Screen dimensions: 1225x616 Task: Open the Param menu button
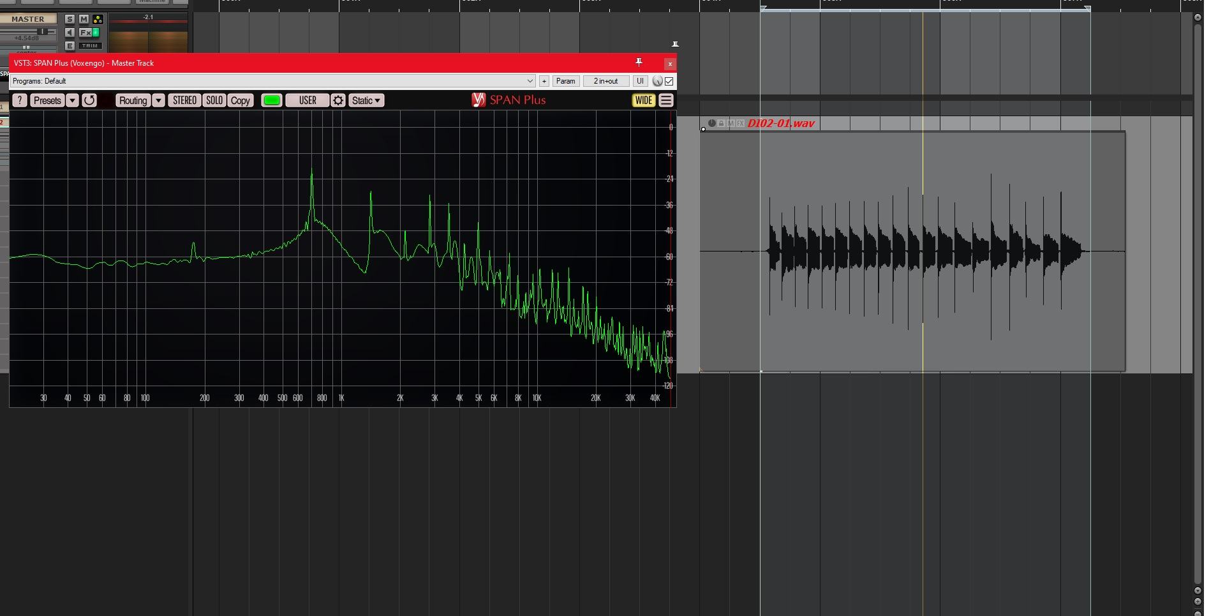[x=565, y=81]
